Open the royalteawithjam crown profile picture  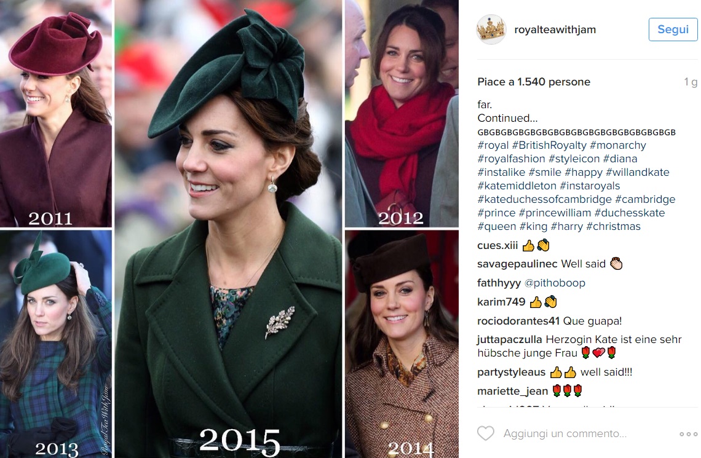(x=491, y=30)
